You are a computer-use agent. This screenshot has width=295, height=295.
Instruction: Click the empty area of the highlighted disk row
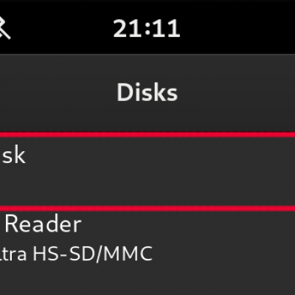click(160, 172)
